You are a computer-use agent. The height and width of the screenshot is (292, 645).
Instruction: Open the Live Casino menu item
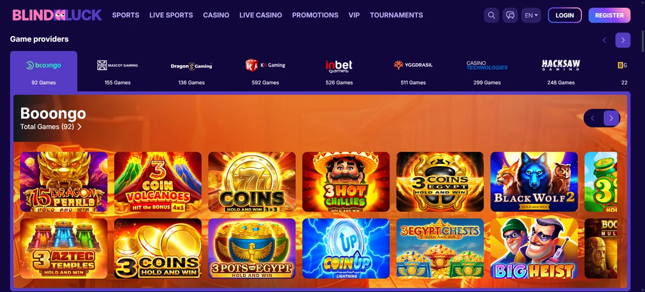(261, 15)
